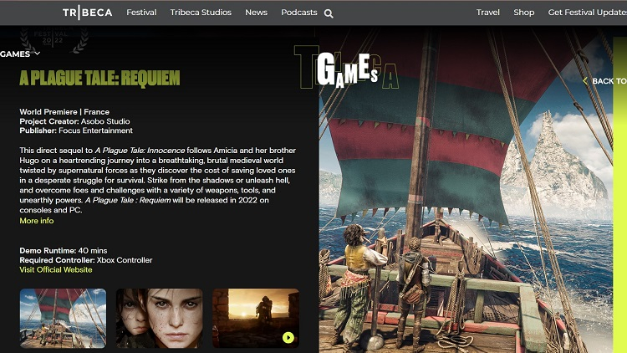Expand the description with More info

pos(37,221)
